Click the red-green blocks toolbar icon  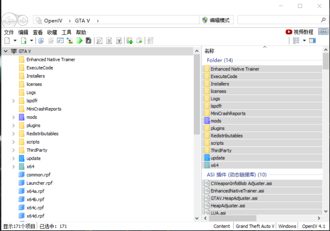click(70, 41)
